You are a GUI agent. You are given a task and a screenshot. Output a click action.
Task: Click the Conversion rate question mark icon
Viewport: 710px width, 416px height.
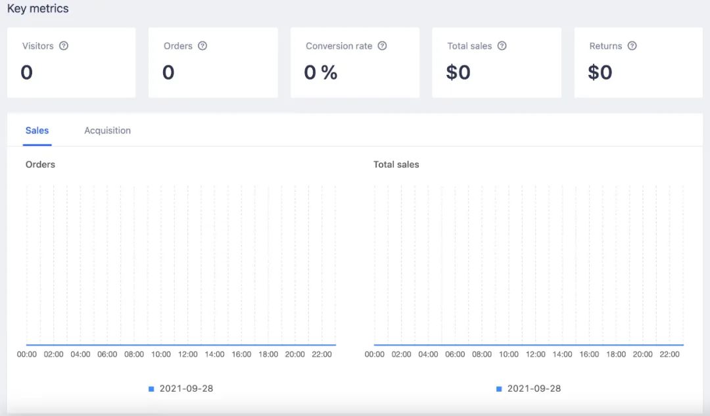382,46
